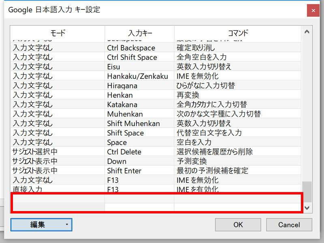Image resolution: width=324 pixels, height=243 pixels.
Task: Select the Ctrl Shift Space key cell
Action: (x=140, y=57)
